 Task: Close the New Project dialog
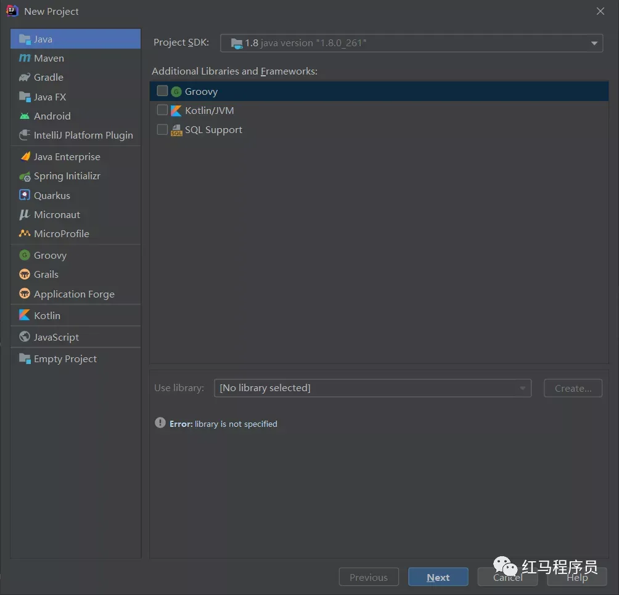click(x=600, y=11)
